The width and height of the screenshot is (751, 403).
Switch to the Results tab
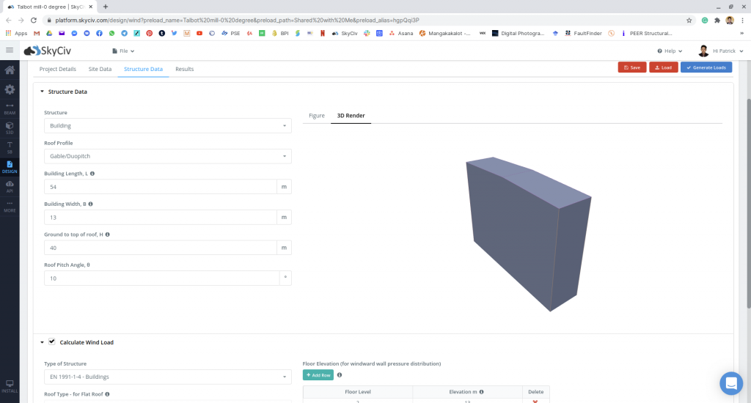point(184,69)
